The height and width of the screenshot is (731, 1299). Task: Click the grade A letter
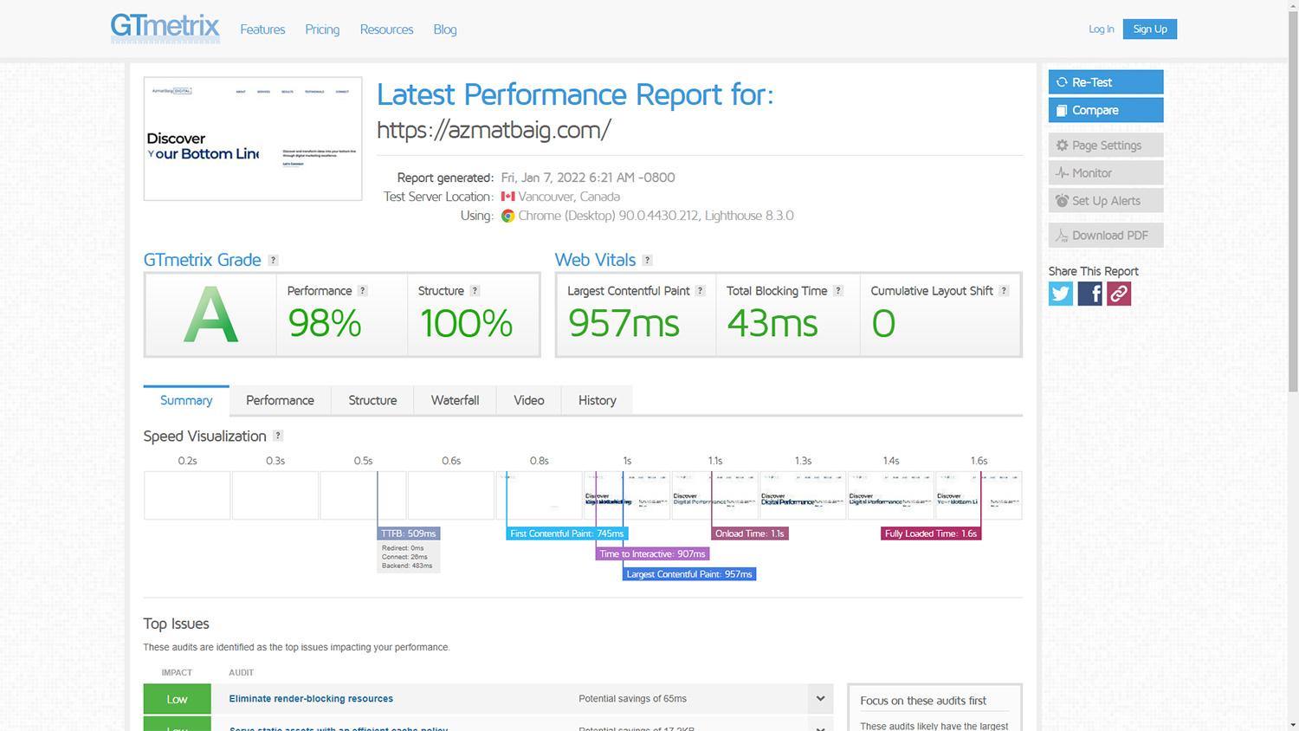(210, 315)
